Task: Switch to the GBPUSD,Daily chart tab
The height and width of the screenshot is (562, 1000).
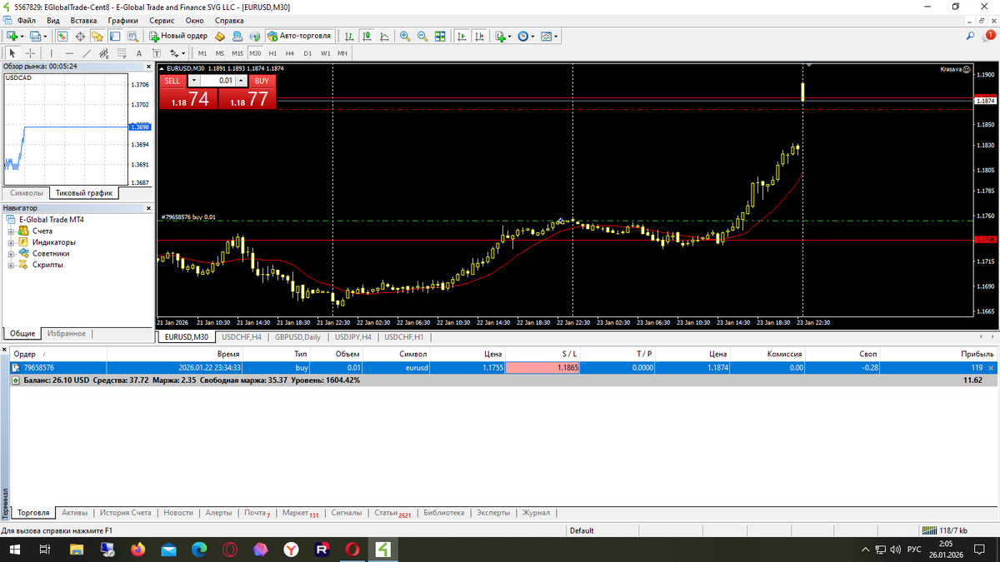Action: coord(297,337)
